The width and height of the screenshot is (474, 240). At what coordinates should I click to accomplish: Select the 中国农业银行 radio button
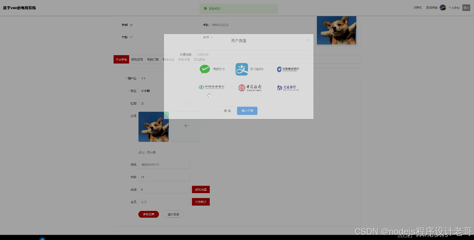click(196, 87)
